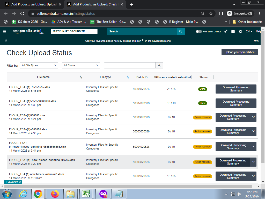Screen dimensions: 265x199
Task: Hide the favourites bar
Action: click(256, 41)
